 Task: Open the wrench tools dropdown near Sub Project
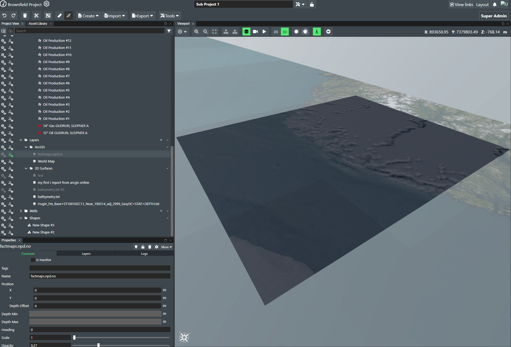300,4
